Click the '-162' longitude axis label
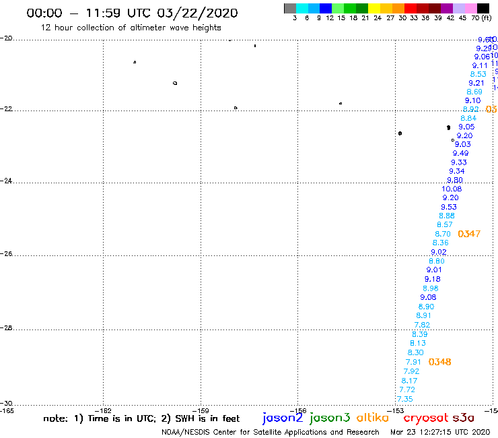Screen dimensions: 498x438 pyautogui.click(x=104, y=410)
